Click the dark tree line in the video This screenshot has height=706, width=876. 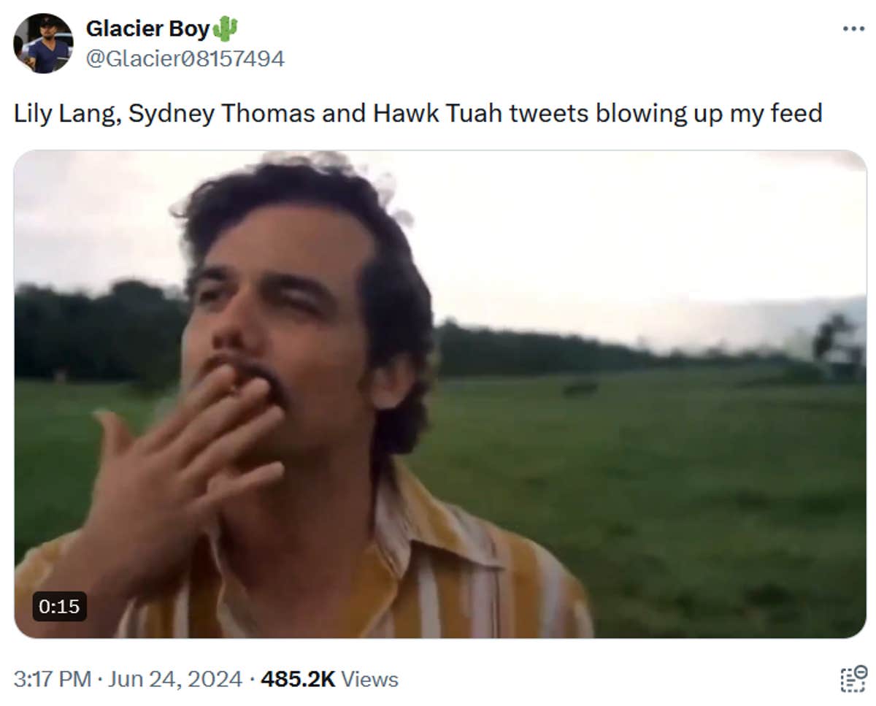pyautogui.click(x=95, y=329)
